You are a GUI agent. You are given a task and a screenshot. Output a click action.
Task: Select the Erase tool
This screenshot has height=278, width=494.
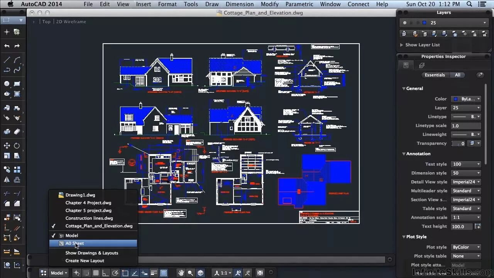pyautogui.click(x=17, y=132)
